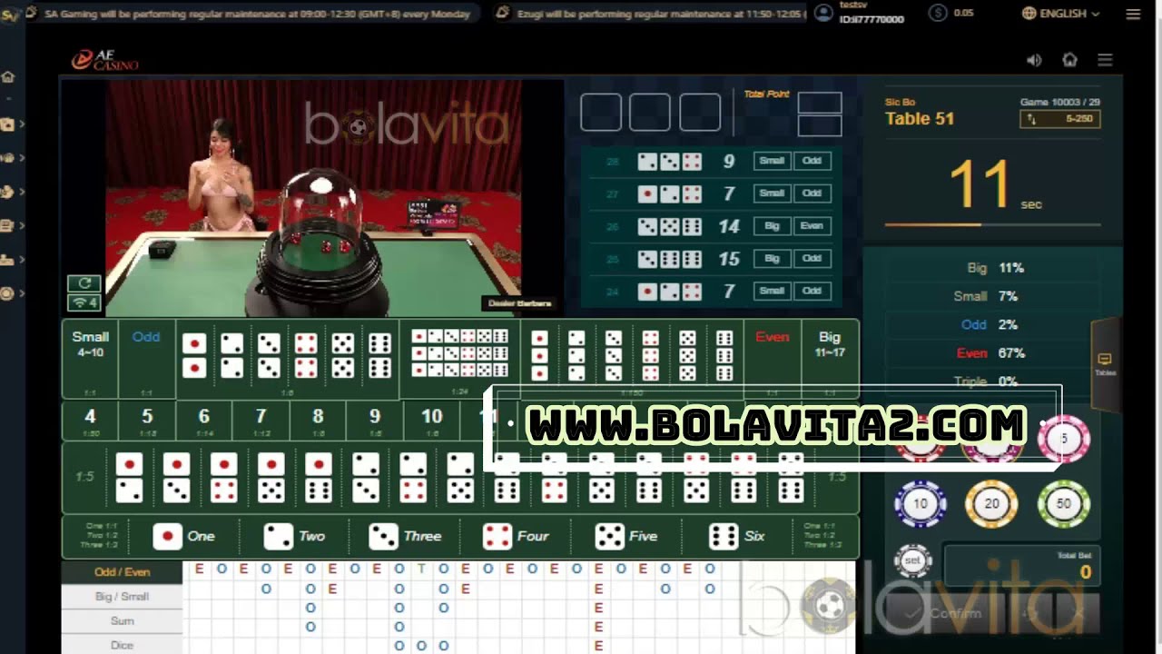The width and height of the screenshot is (1162, 654).
Task: Click the wifi signal quality indicator
Action: point(84,302)
